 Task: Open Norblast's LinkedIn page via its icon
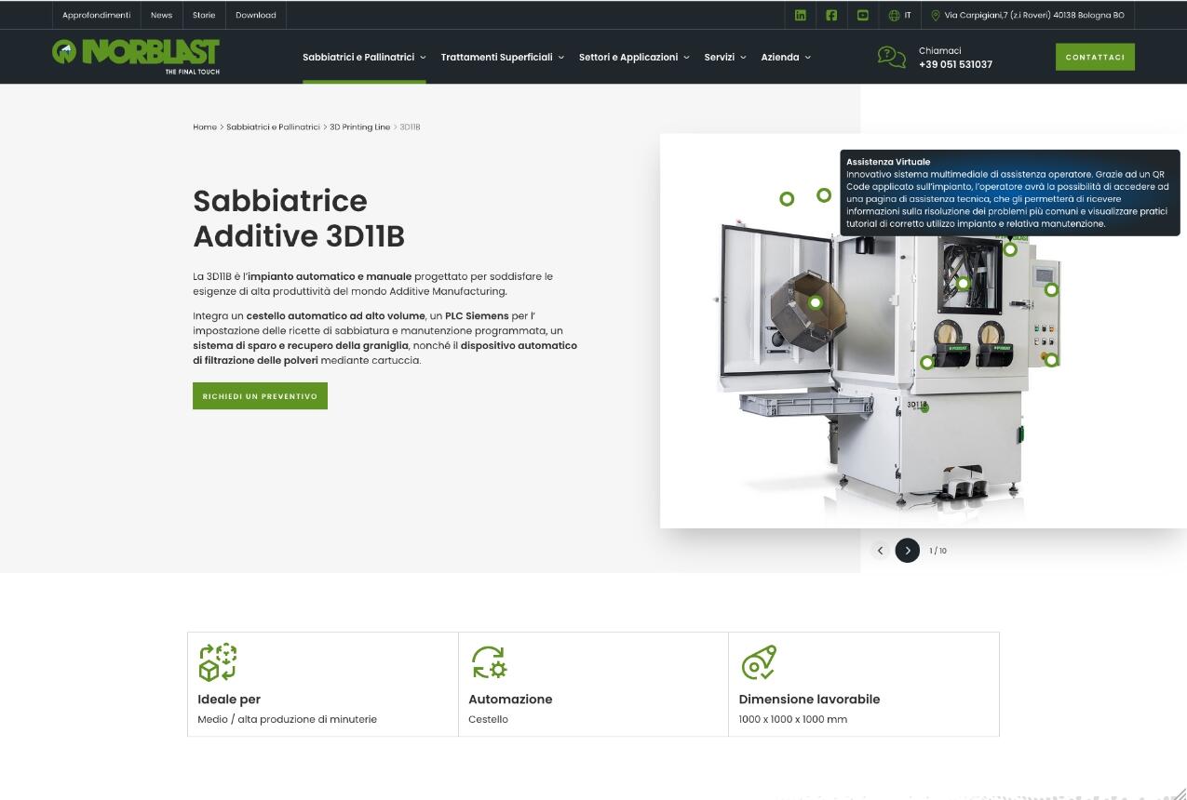801,15
